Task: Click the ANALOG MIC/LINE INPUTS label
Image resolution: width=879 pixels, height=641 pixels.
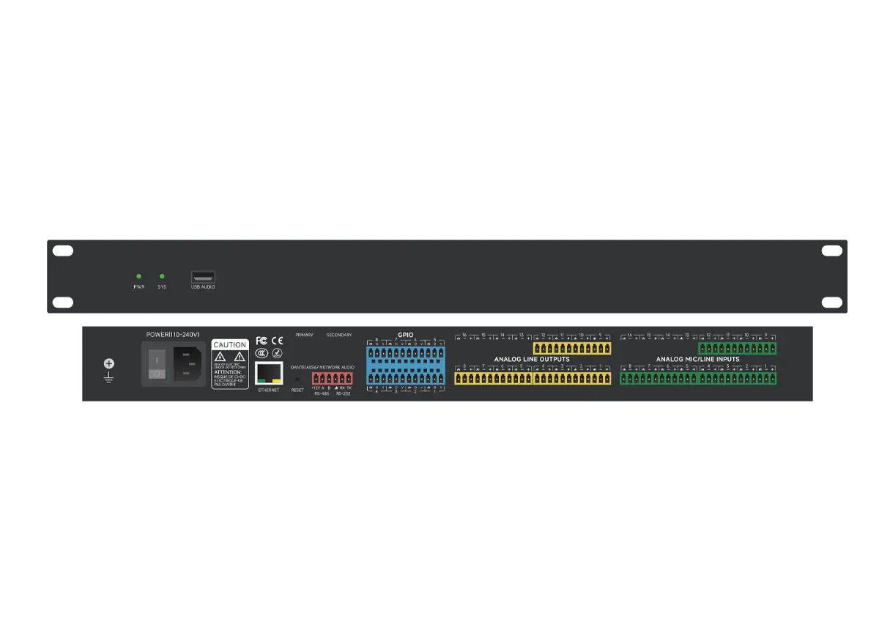Action: pyautogui.click(x=697, y=360)
